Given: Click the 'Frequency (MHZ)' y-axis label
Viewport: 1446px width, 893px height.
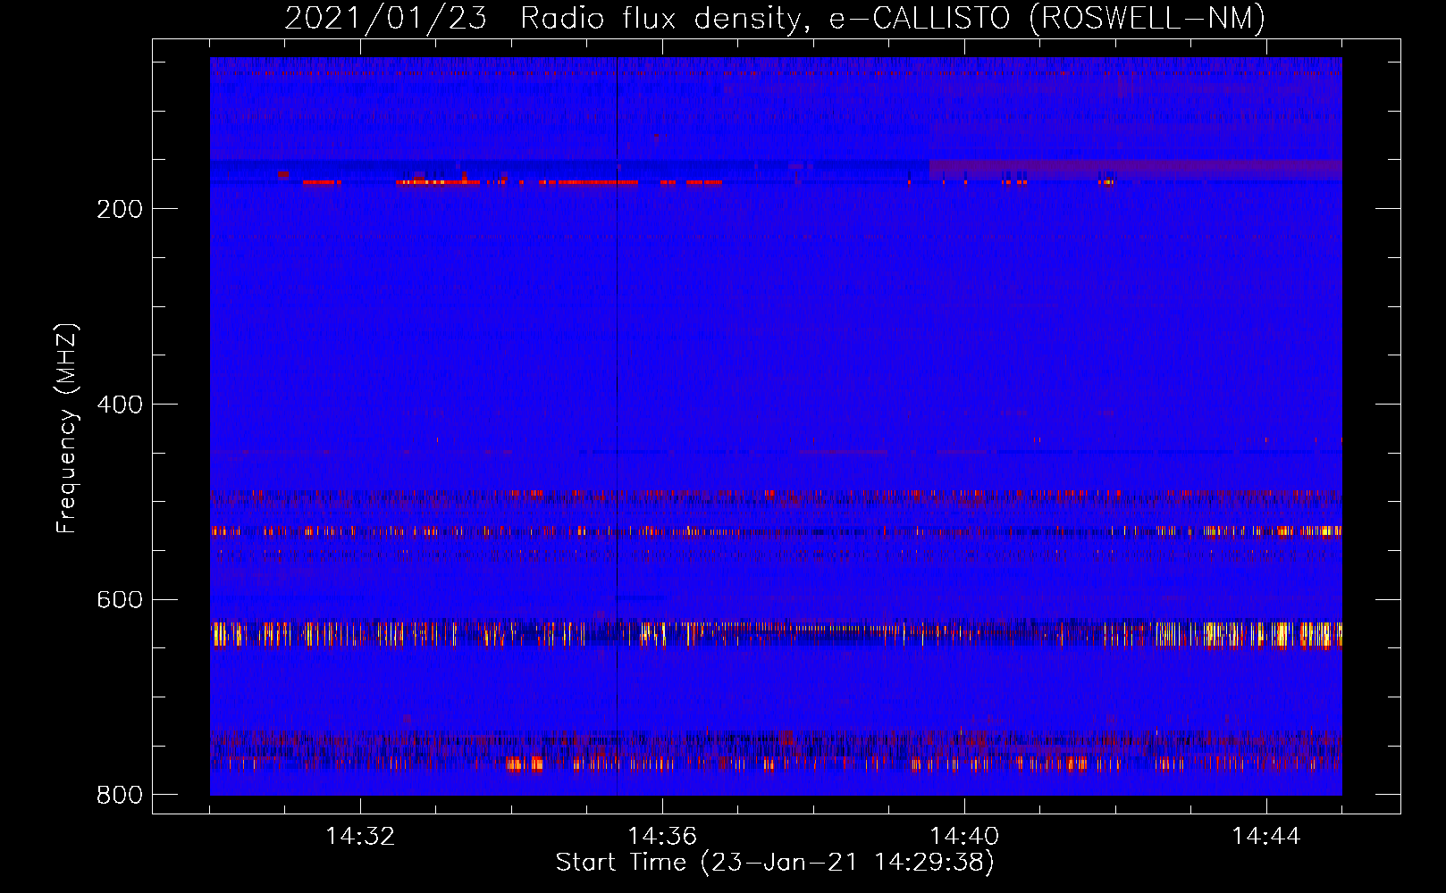Looking at the screenshot, I should click(x=67, y=428).
